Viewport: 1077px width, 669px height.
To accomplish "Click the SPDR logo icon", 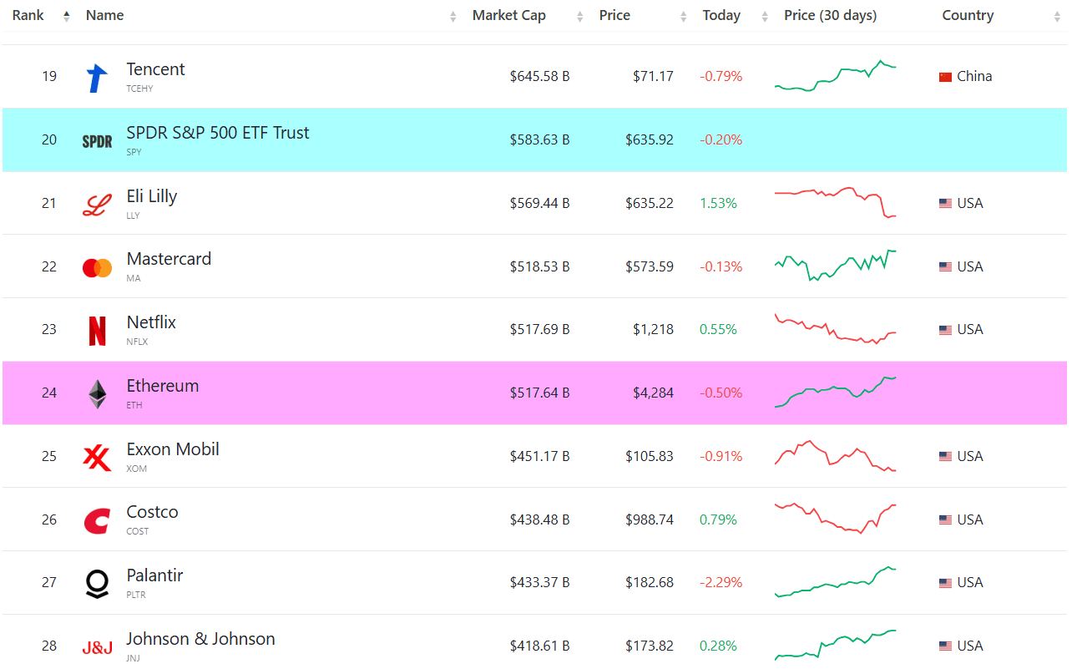I will tap(97, 141).
